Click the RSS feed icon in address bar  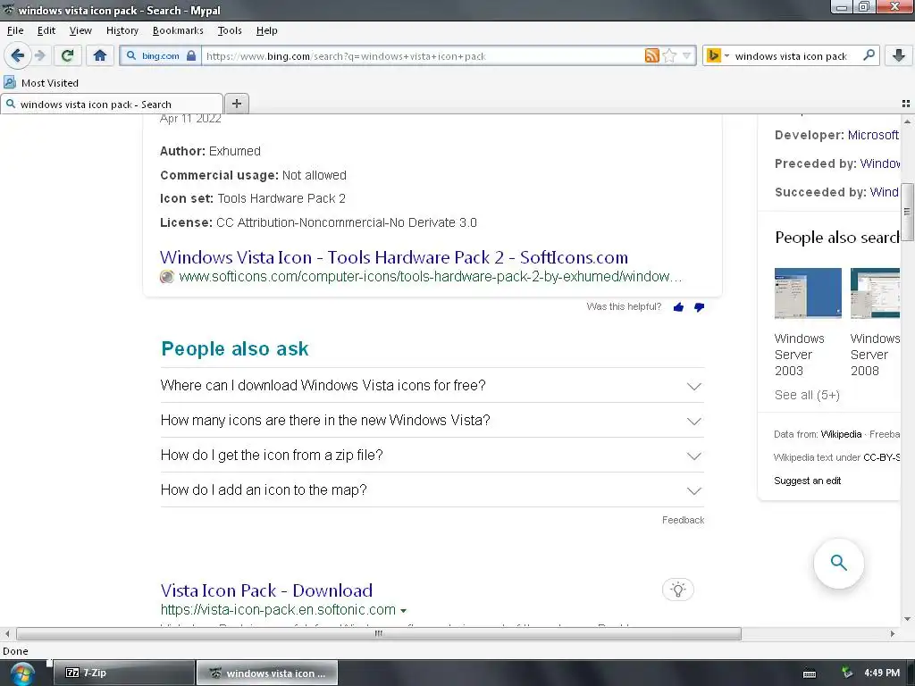coord(651,56)
